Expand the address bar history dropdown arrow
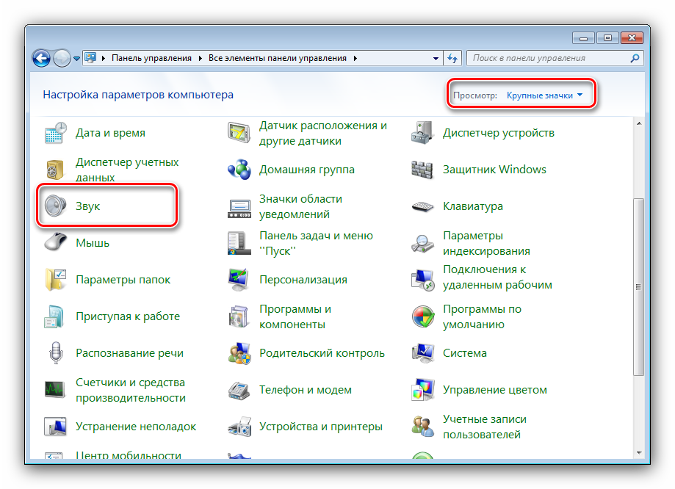This screenshot has width=675, height=489. click(x=436, y=58)
